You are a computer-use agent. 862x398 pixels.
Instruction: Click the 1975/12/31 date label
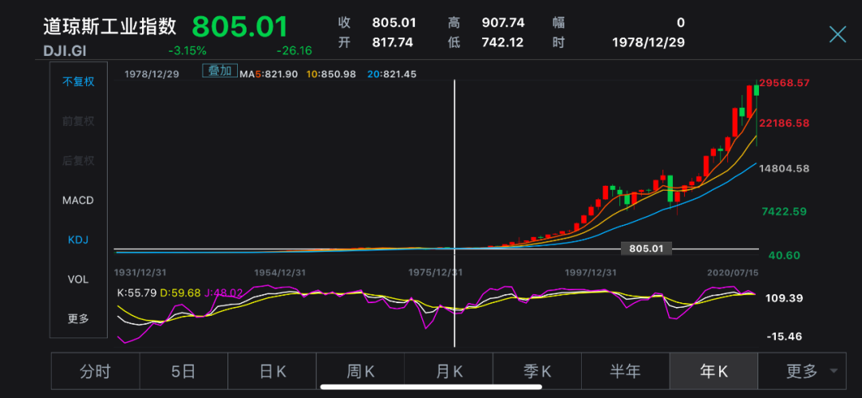tap(434, 273)
